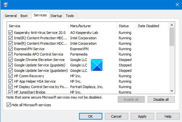The image size is (182, 122).
Task: Switch to the General tab
Action: (11, 16)
